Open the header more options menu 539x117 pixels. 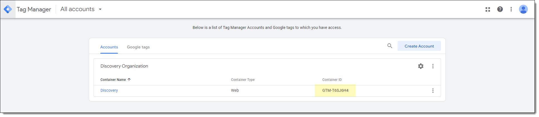[x=511, y=9]
